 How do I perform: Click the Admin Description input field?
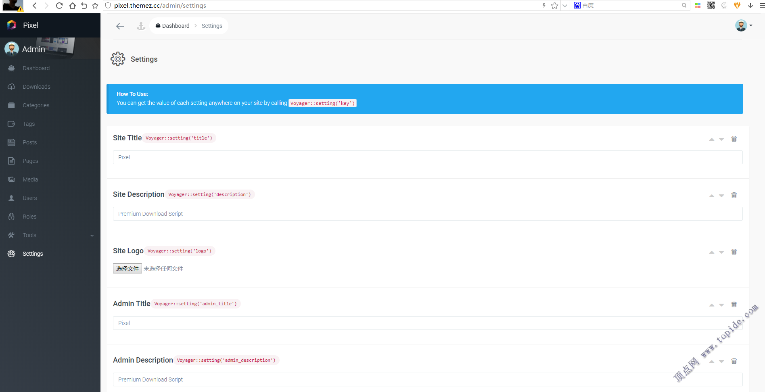pos(428,379)
